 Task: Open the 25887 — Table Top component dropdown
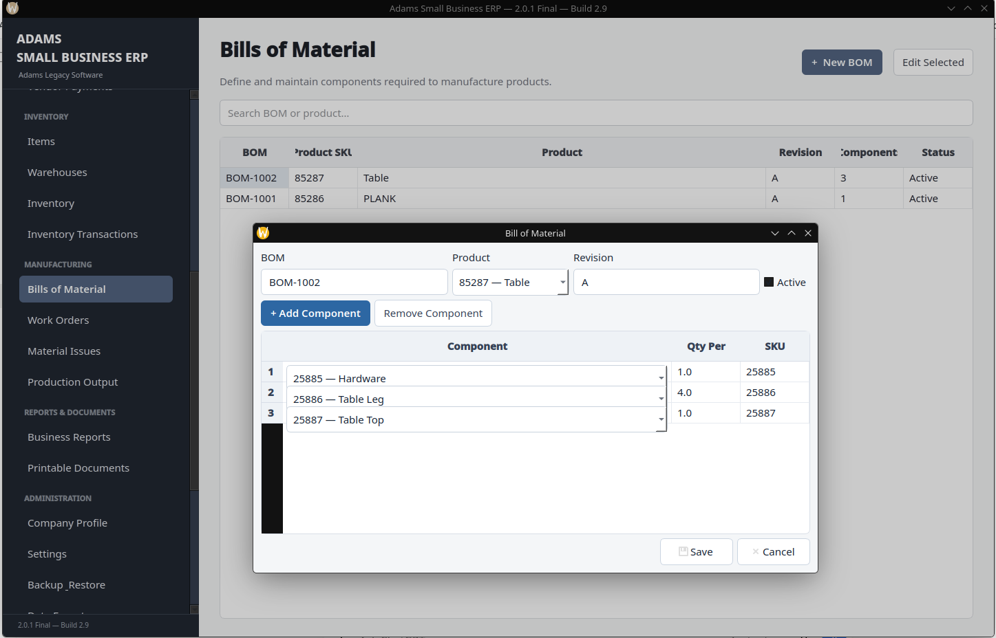[476, 419]
